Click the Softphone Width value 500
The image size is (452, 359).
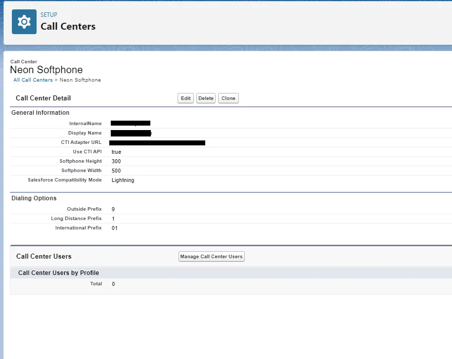pyautogui.click(x=116, y=171)
